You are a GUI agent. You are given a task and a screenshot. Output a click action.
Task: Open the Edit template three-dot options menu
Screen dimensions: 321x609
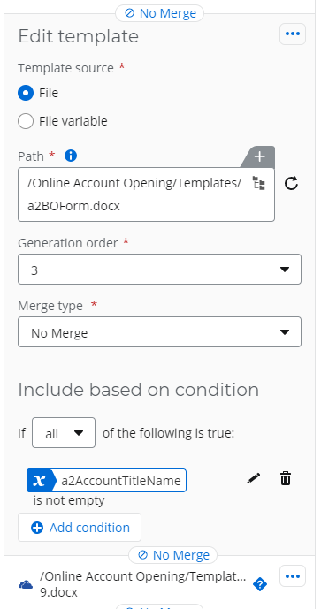(292, 34)
